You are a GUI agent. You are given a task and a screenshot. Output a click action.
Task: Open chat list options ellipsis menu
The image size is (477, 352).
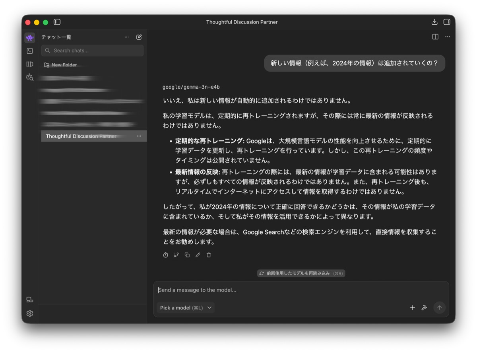[126, 37]
